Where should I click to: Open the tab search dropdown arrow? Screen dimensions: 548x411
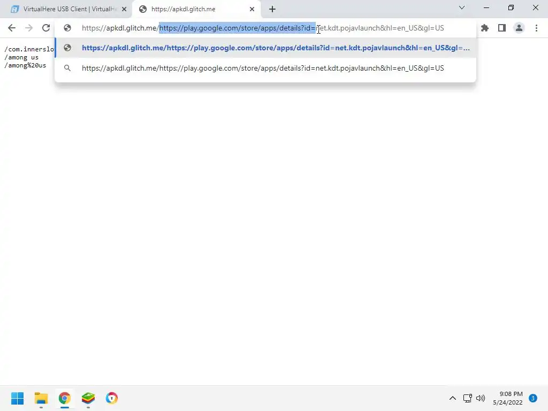tap(462, 7)
